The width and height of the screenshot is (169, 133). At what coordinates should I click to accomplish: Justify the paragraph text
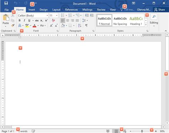pyautogui.click(x=77, y=20)
